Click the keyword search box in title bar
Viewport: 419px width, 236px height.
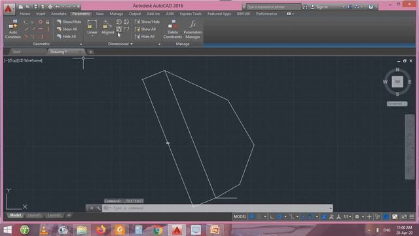click(x=273, y=7)
